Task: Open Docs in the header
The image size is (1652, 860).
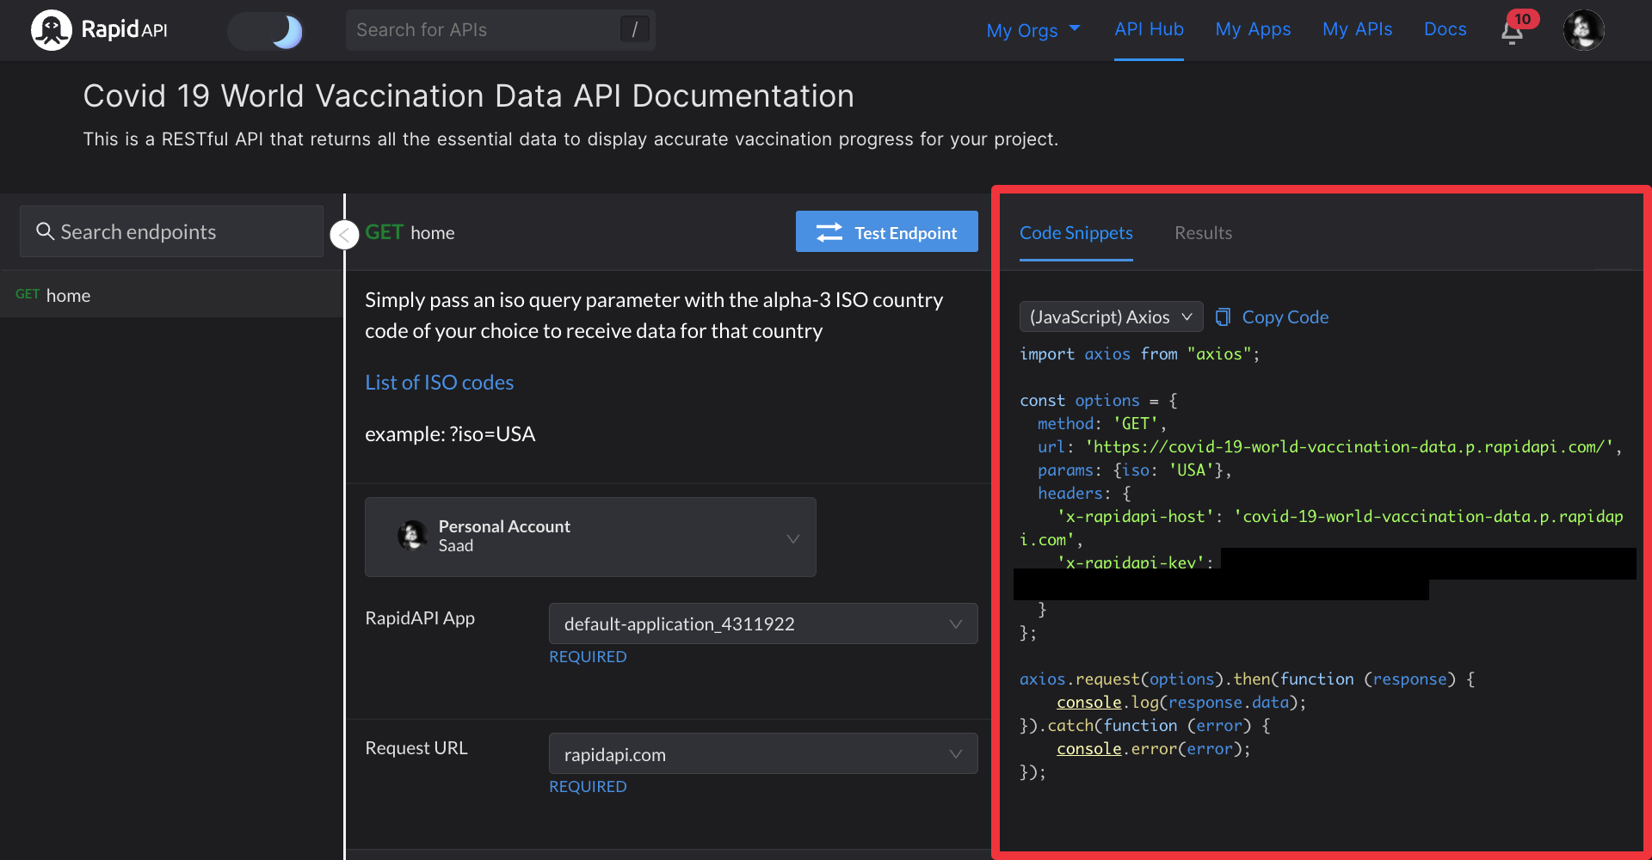Action: (x=1445, y=29)
